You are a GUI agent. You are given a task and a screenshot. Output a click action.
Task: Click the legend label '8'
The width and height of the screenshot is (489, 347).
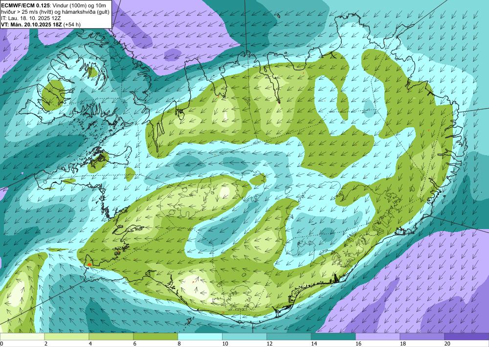pos(179,344)
